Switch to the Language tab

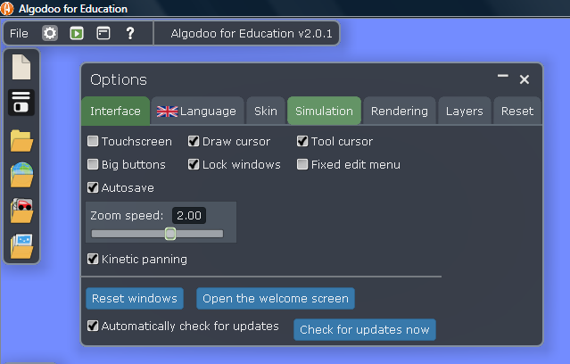[x=196, y=111]
